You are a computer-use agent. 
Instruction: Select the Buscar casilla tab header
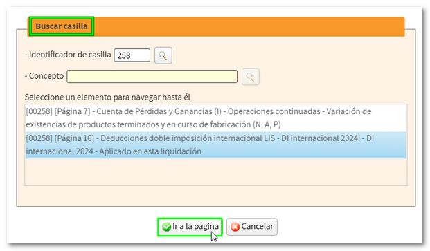click(62, 26)
